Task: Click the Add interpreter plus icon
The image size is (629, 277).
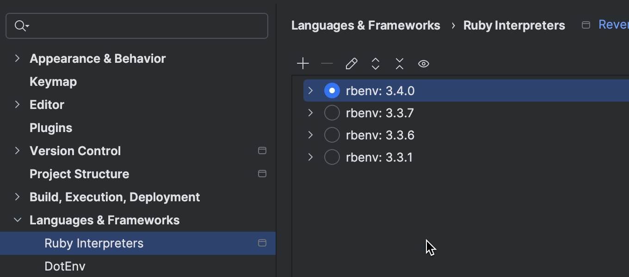Action: (303, 64)
